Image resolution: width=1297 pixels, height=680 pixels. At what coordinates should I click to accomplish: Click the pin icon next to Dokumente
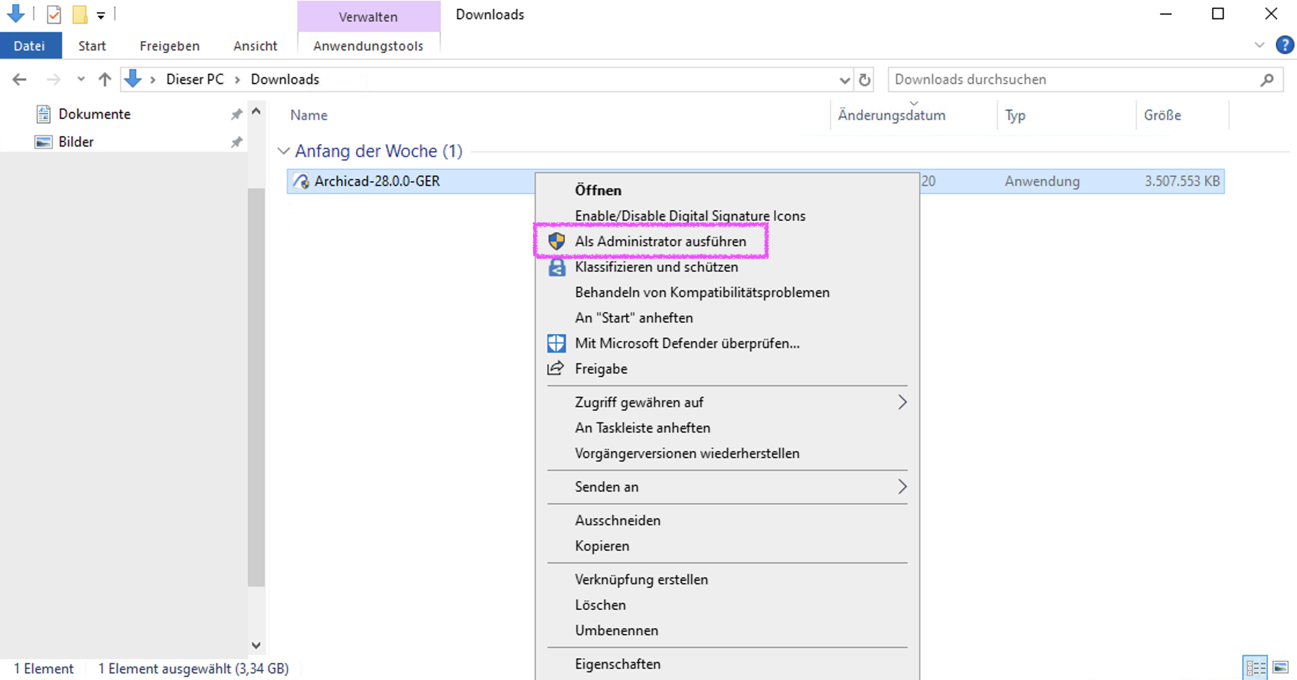236,114
